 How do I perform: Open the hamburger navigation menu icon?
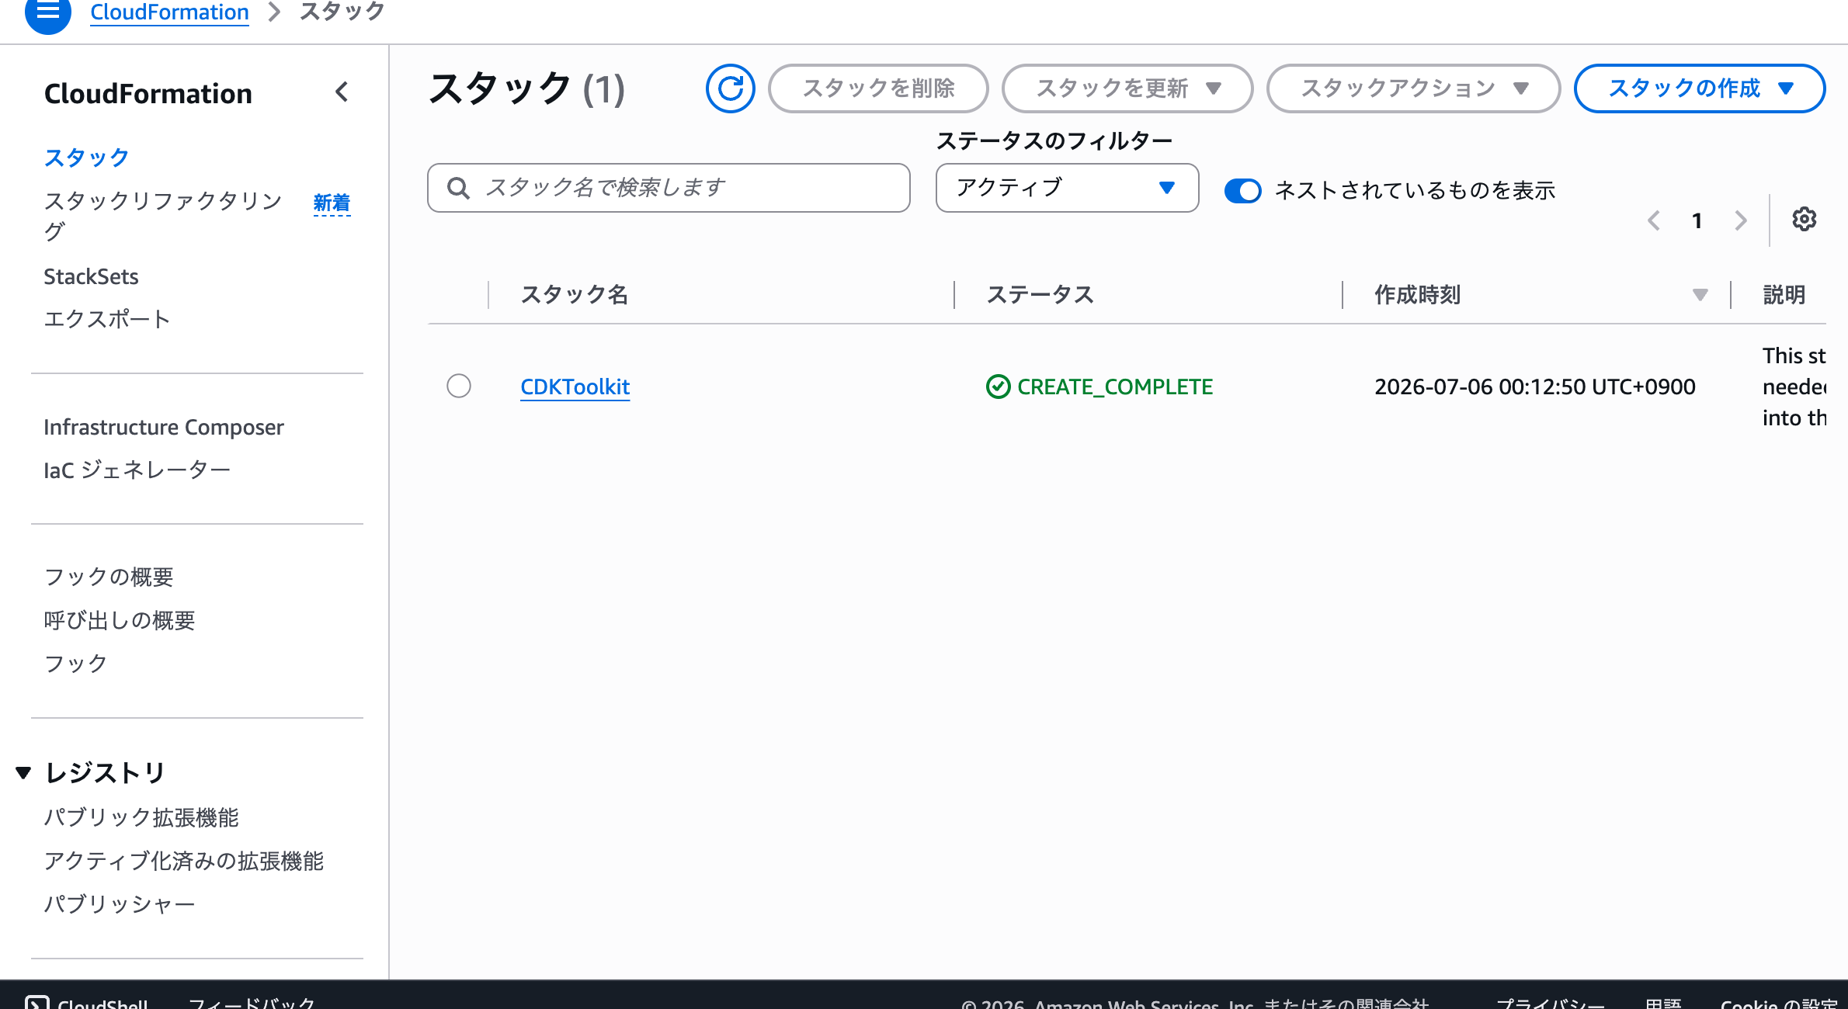click(48, 12)
